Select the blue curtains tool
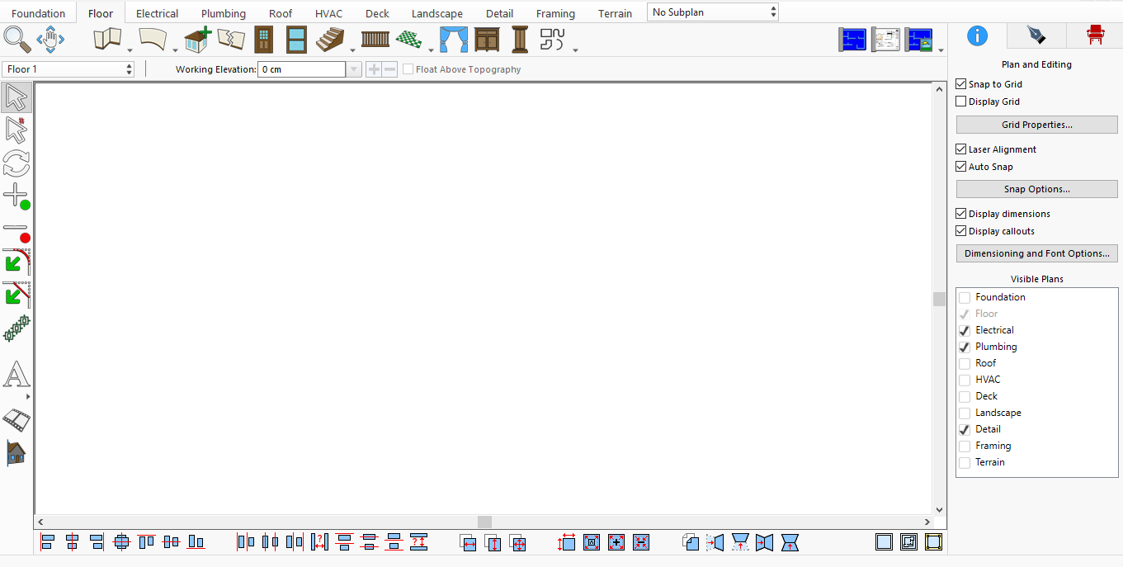 [453, 39]
